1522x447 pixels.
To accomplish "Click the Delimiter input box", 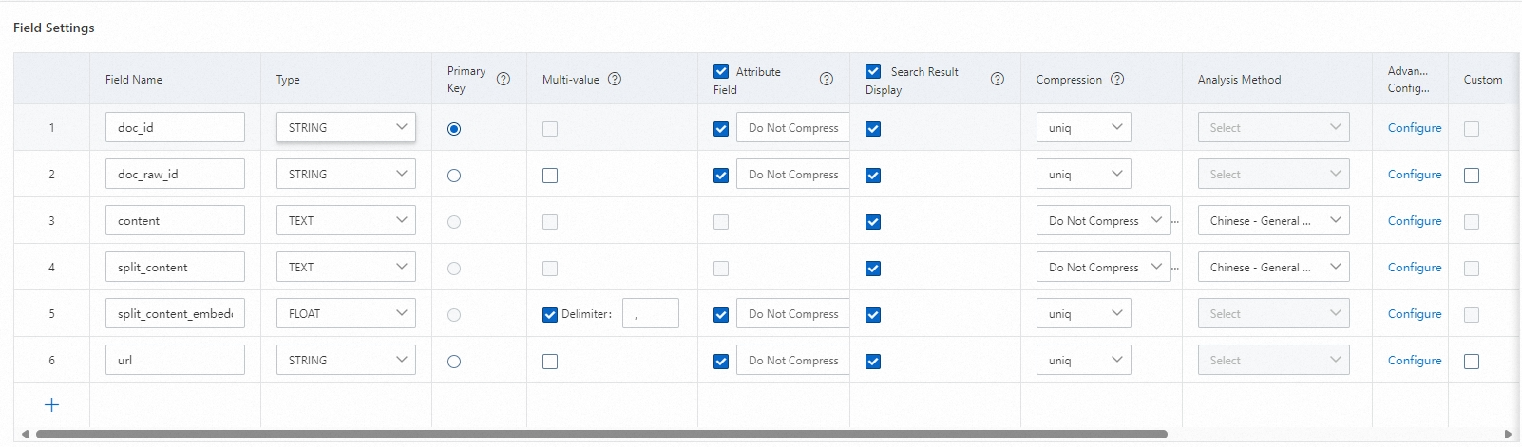I will point(650,314).
